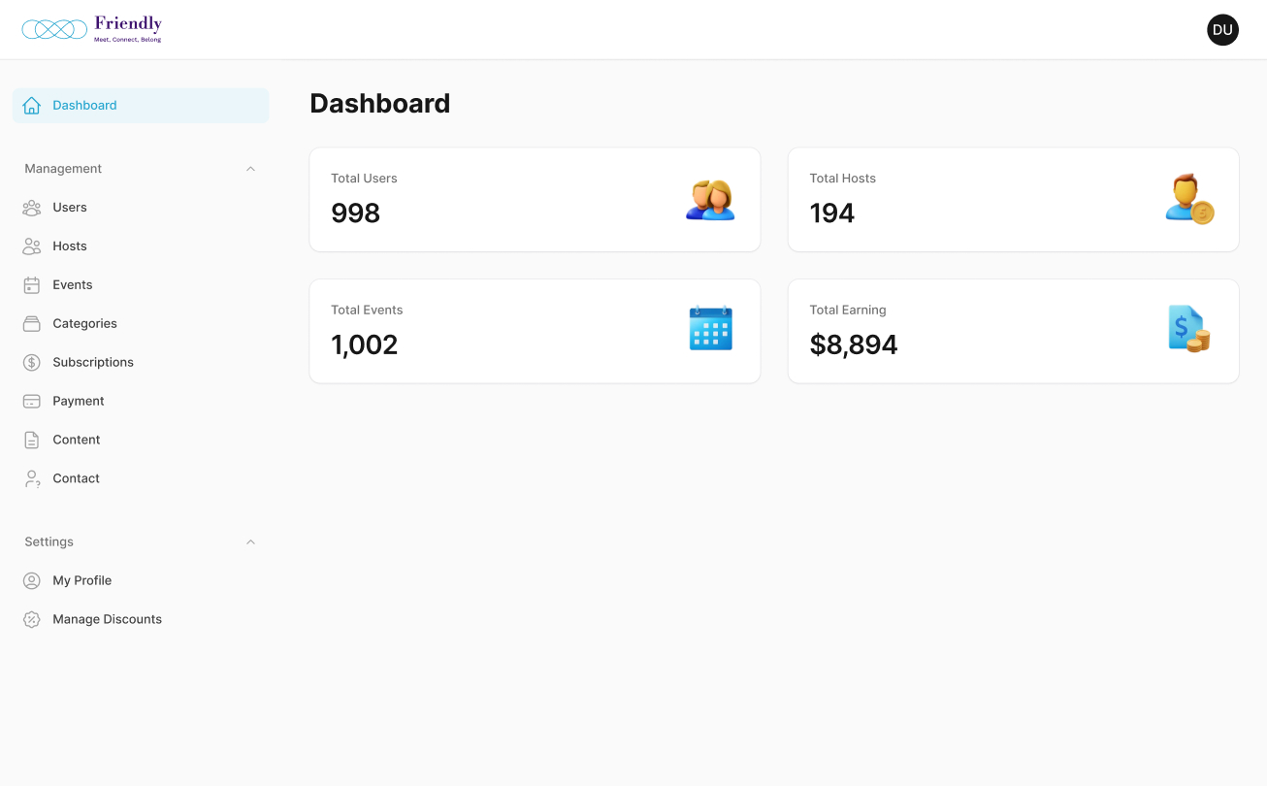This screenshot has height=786, width=1267.
Task: Select the Total Earning $8,894 card
Action: tap(1013, 332)
